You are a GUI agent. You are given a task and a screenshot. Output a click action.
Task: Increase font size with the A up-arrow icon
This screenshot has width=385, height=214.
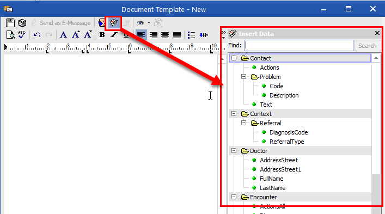click(76, 35)
